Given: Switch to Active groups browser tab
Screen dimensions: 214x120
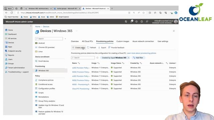Looking at the screenshot, I should click(67, 8).
